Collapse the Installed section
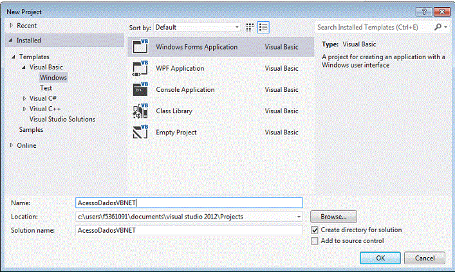 [x=11, y=41]
